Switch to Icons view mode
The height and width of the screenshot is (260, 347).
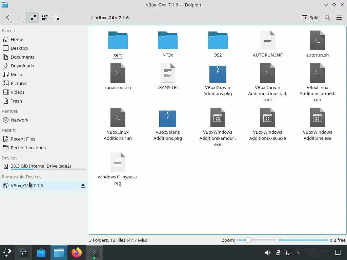[x=34, y=18]
